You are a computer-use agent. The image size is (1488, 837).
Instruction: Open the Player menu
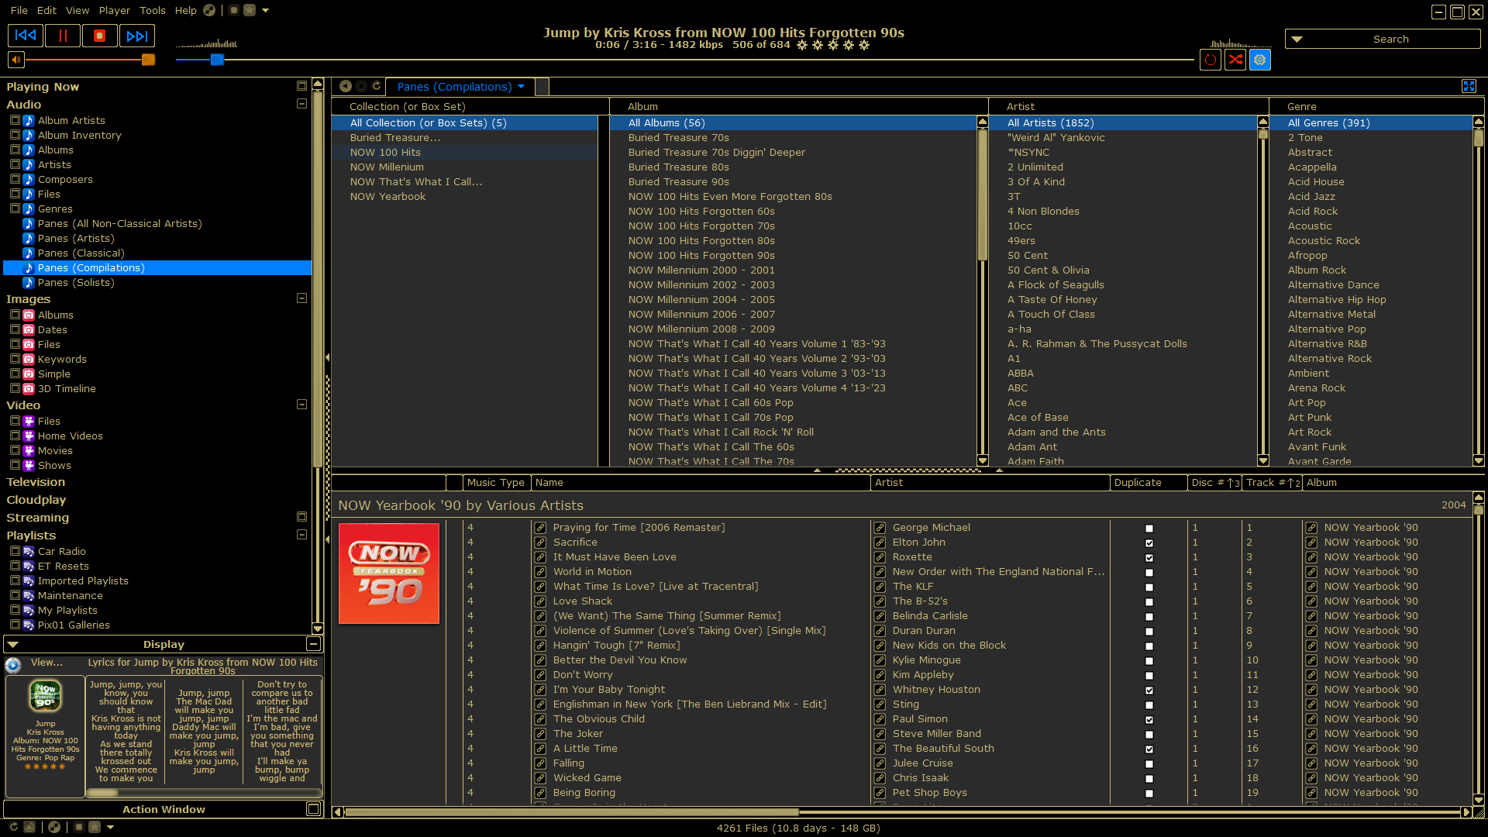[x=115, y=10]
